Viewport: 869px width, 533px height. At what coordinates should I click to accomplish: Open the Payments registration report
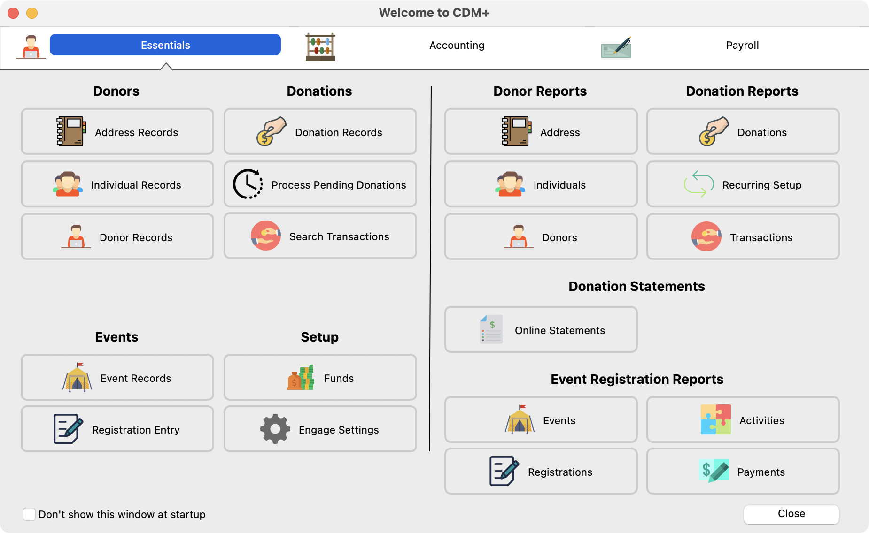coord(742,472)
